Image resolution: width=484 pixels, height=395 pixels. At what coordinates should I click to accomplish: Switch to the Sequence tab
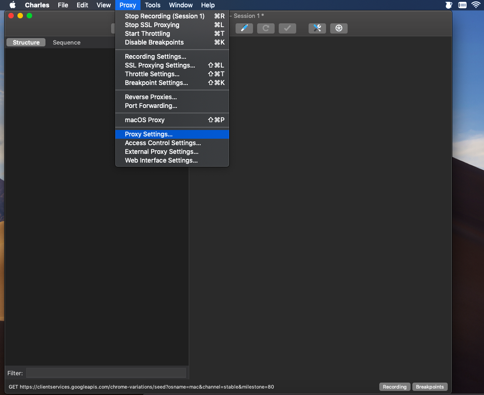coord(67,42)
